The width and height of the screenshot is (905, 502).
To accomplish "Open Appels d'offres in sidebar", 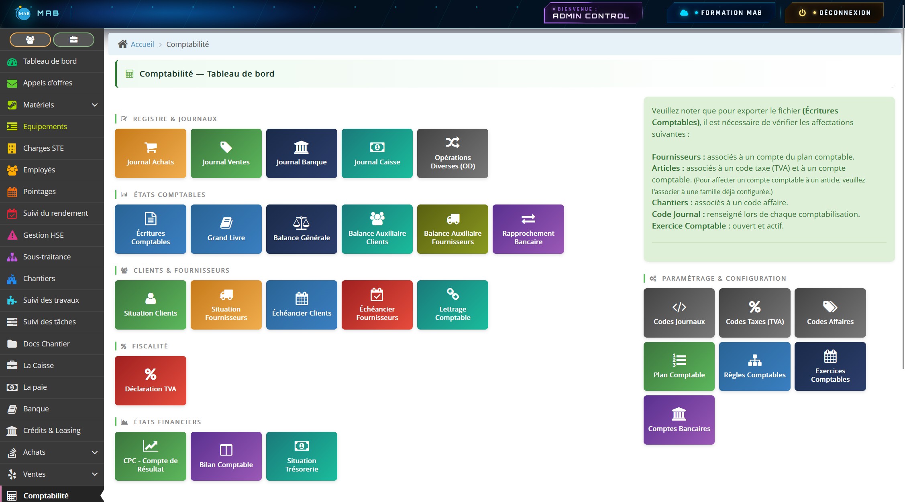I will [52, 83].
